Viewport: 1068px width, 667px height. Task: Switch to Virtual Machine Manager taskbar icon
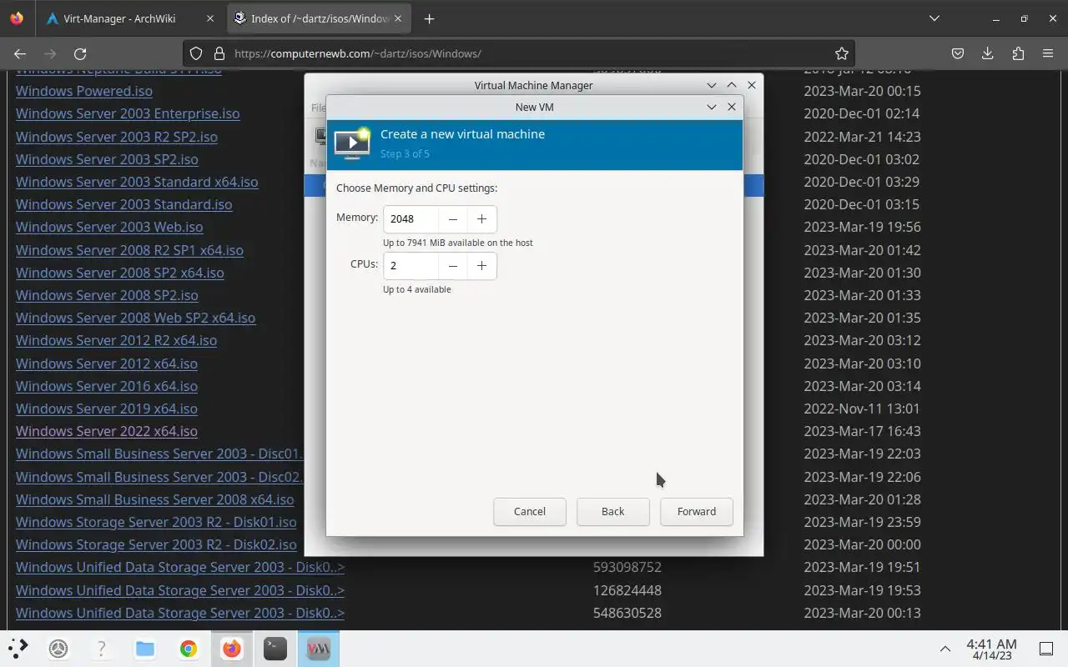(x=319, y=648)
